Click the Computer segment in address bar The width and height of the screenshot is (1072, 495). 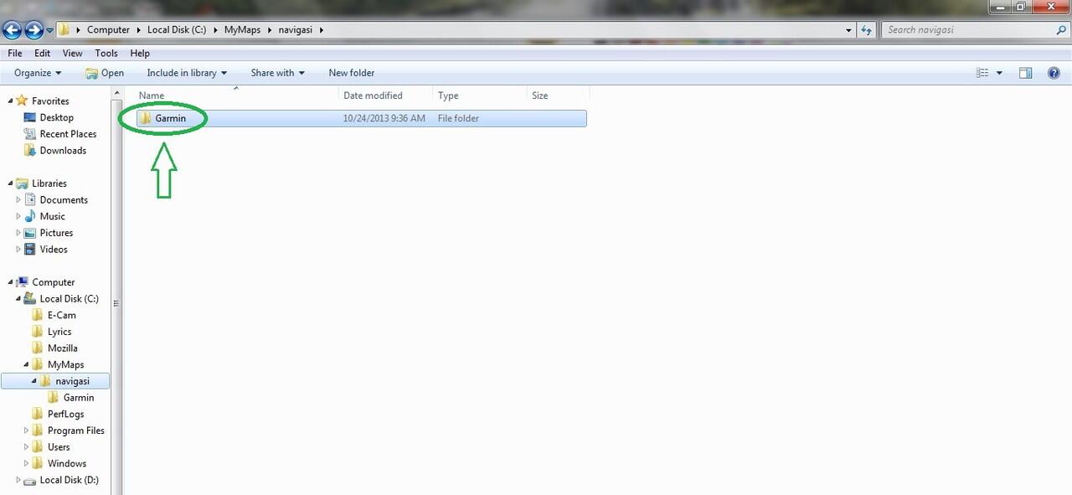coord(108,29)
